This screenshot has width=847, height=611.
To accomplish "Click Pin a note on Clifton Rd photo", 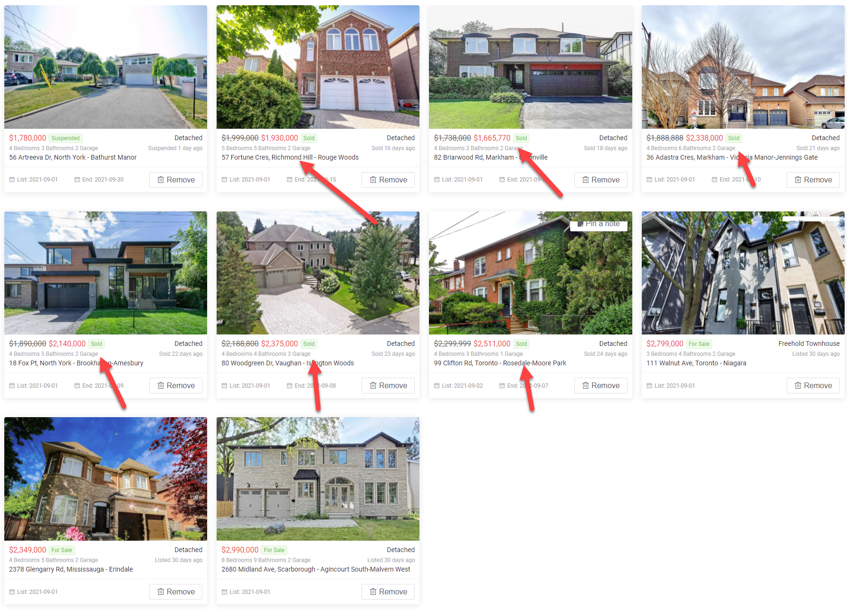I will click(599, 224).
